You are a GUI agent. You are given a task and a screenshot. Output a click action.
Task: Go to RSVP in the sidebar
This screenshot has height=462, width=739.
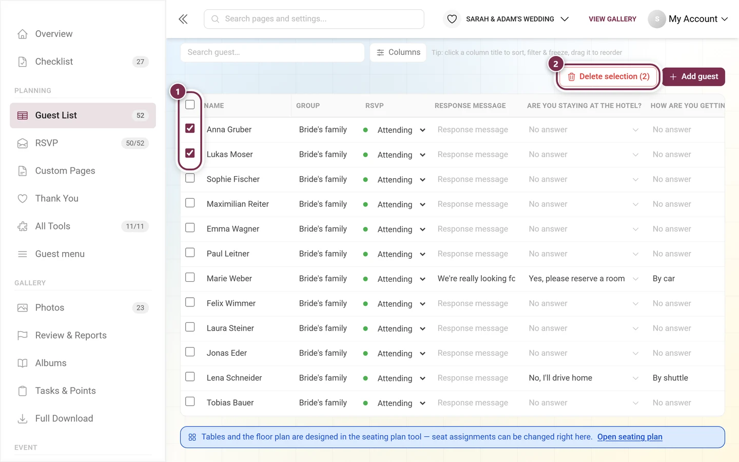pyautogui.click(x=83, y=143)
